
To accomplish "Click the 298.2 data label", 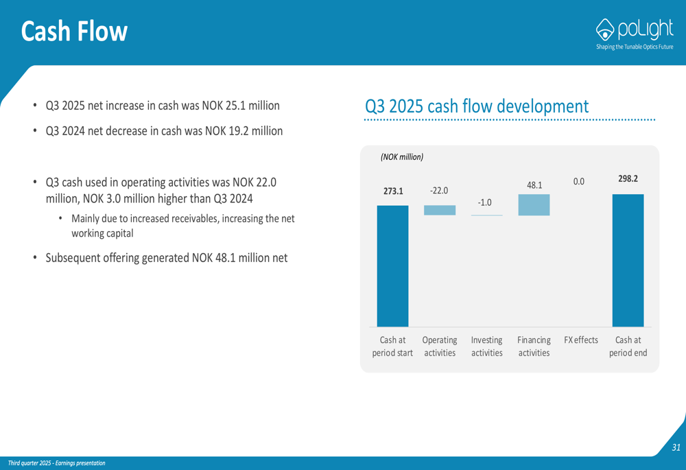I will pyautogui.click(x=628, y=178).
